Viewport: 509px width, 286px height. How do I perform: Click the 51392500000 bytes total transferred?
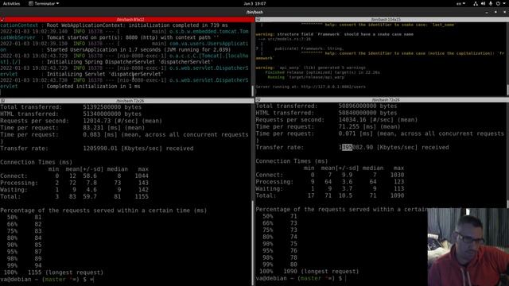pyautogui.click(x=112, y=107)
